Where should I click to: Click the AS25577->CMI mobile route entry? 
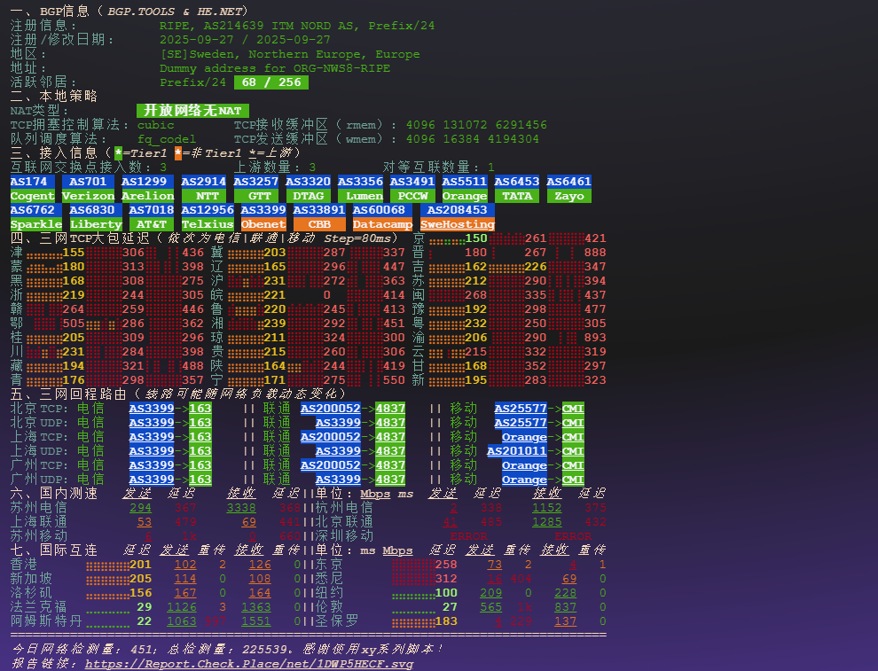click(541, 408)
